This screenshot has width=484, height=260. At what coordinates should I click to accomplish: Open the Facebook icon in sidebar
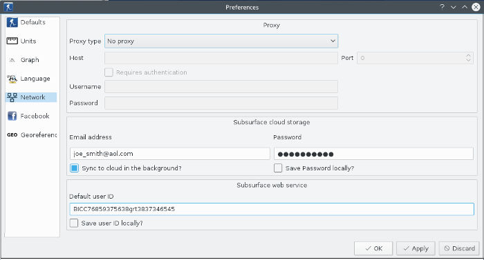(x=12, y=116)
